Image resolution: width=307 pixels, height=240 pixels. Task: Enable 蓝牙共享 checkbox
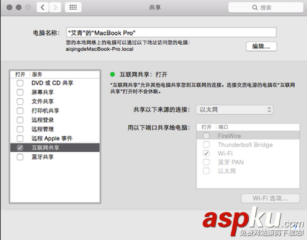tap(20, 157)
